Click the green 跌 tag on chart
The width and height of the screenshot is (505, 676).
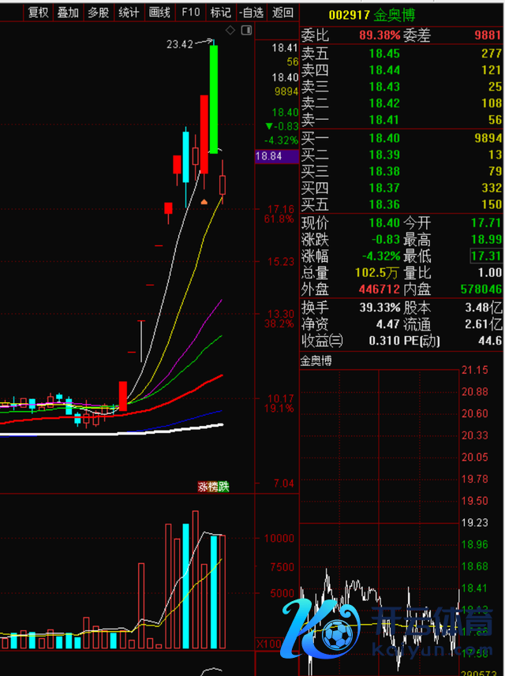pyautogui.click(x=223, y=487)
